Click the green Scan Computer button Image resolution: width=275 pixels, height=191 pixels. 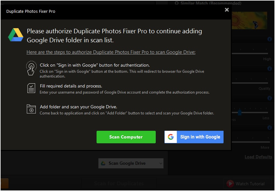126,137
